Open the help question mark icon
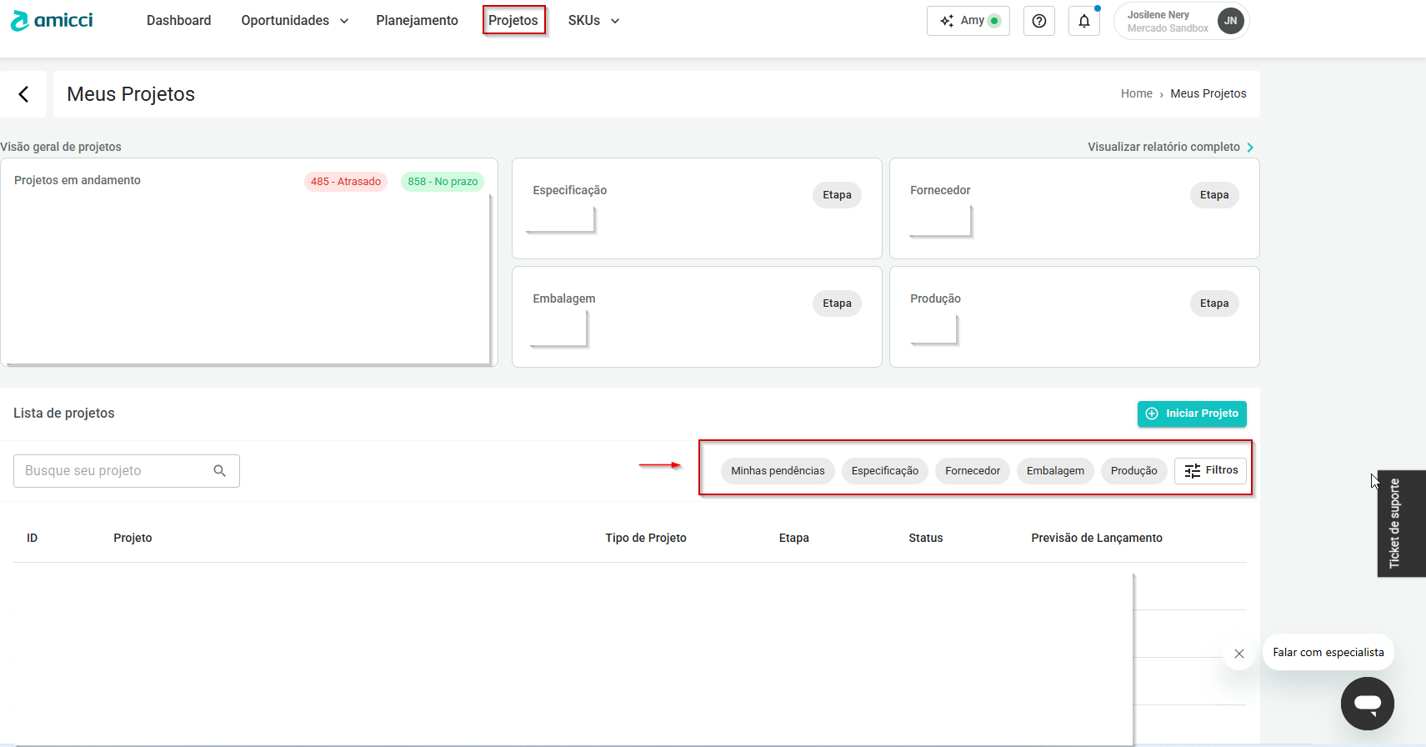Viewport: 1426px width, 747px height. pos(1038,21)
